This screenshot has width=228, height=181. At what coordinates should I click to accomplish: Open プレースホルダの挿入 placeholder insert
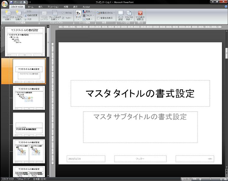click(55, 15)
